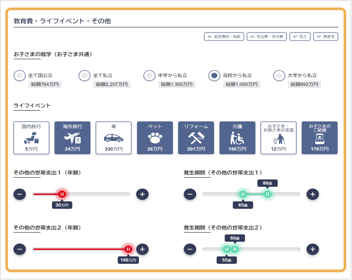Increase 発生期間 支出1 with plus button

(313, 194)
